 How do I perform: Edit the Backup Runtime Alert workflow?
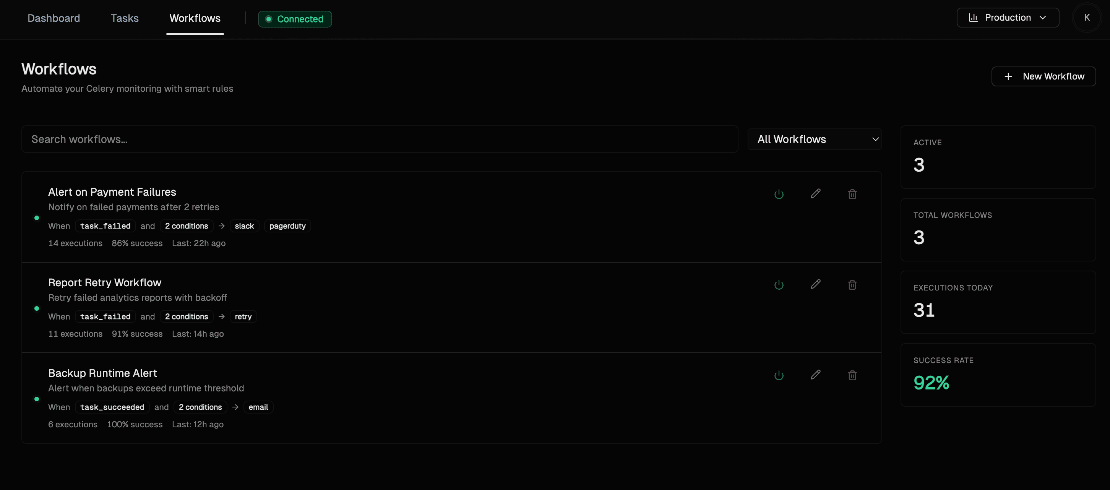pos(815,375)
